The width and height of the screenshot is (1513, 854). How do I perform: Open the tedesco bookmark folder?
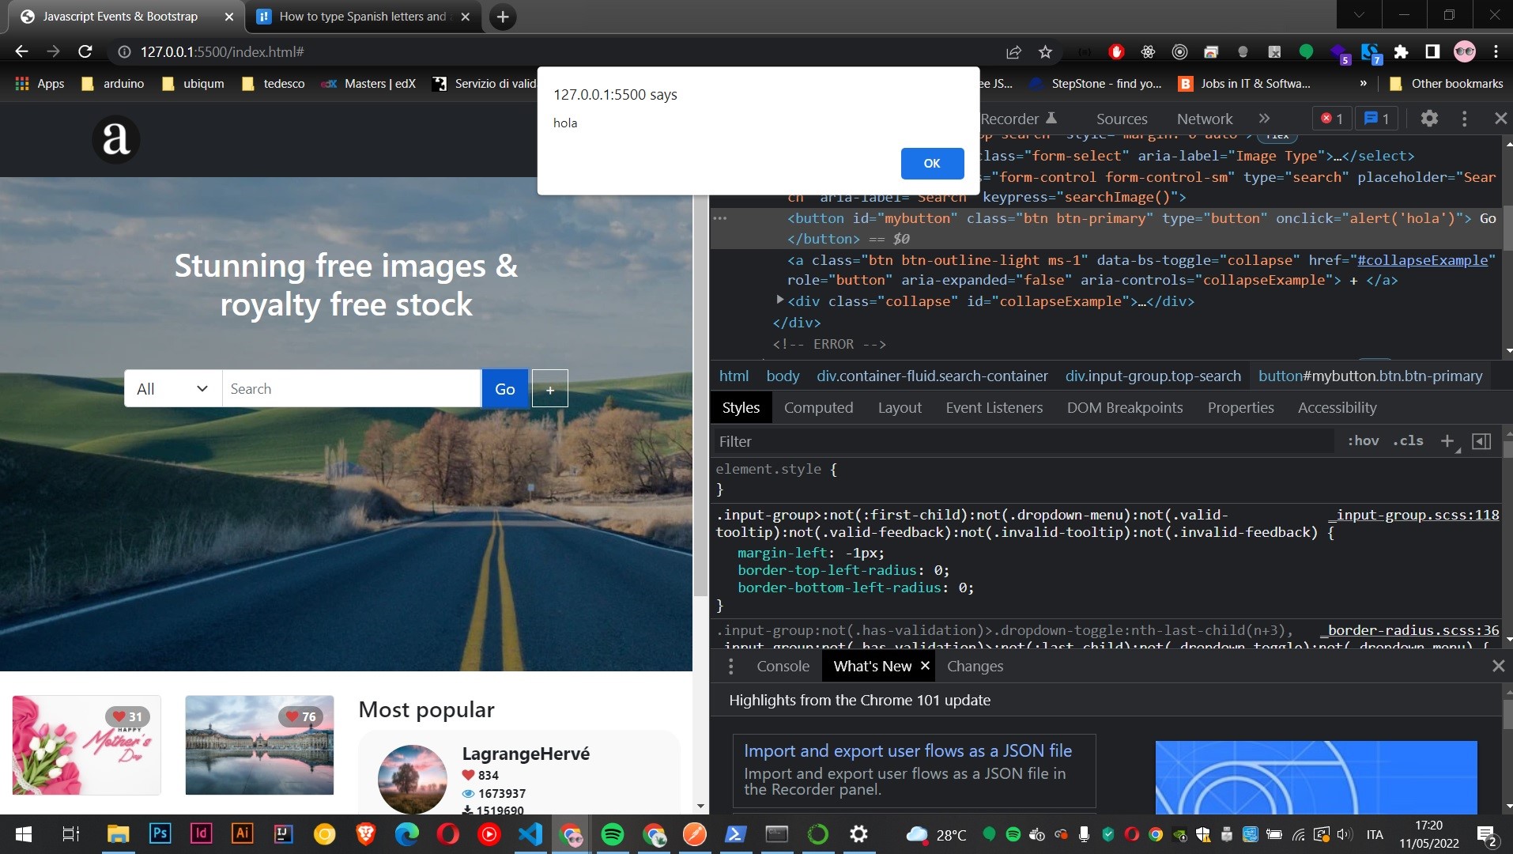pyautogui.click(x=273, y=84)
